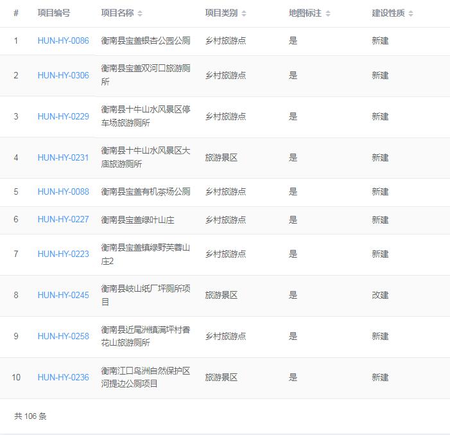The width and height of the screenshot is (450, 435).
Task: Open project link HUN-HY-0236
Action: coord(63,378)
